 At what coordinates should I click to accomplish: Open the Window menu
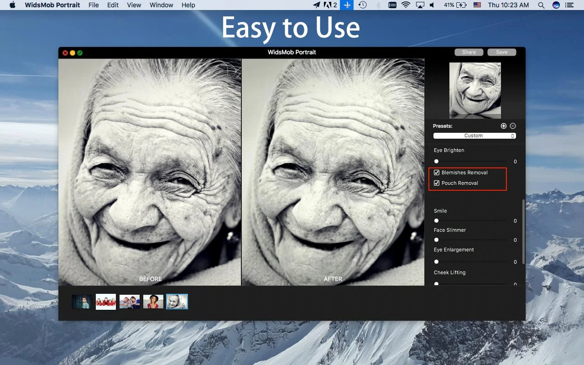click(161, 5)
